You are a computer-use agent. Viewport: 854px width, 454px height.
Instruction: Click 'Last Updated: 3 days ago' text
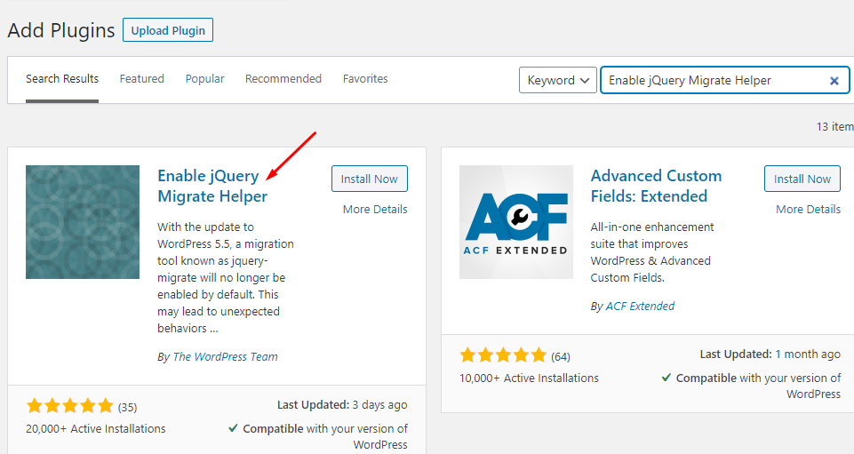click(x=342, y=404)
